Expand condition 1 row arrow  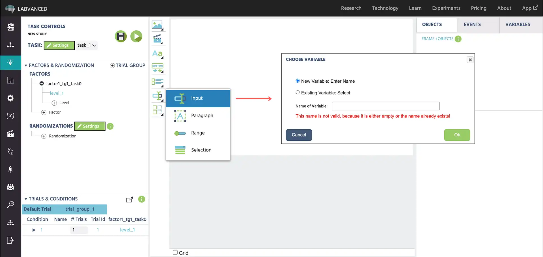click(x=34, y=230)
